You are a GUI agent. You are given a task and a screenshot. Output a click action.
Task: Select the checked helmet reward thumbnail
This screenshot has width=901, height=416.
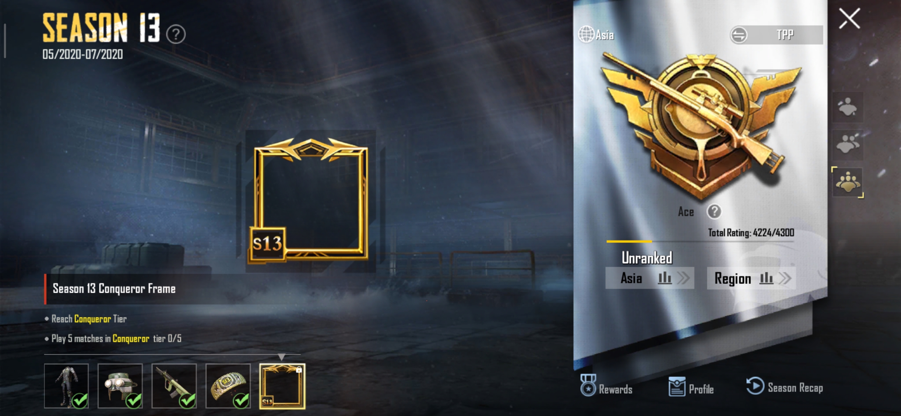[x=120, y=386]
